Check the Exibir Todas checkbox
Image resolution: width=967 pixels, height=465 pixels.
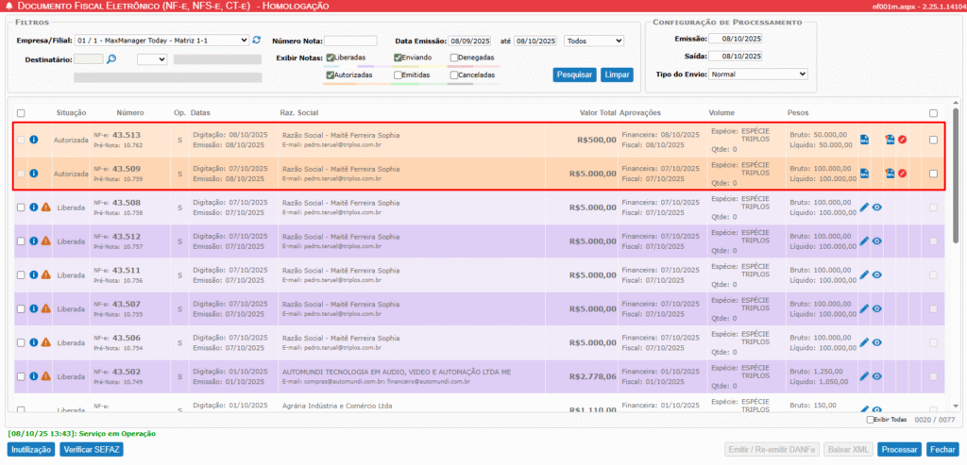click(871, 420)
